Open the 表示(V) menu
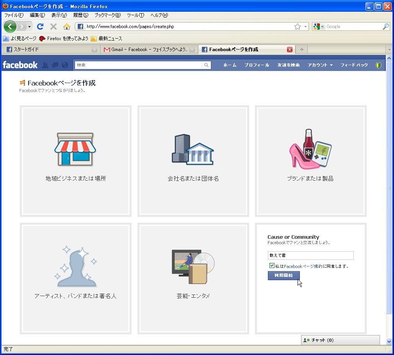This screenshot has width=394, height=355. (x=59, y=15)
